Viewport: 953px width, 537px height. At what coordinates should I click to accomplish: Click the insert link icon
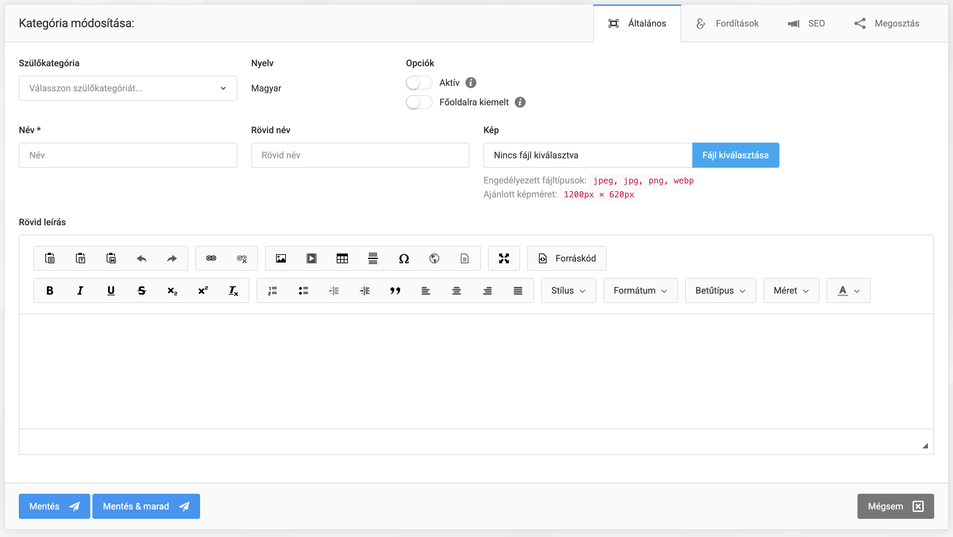pos(211,258)
